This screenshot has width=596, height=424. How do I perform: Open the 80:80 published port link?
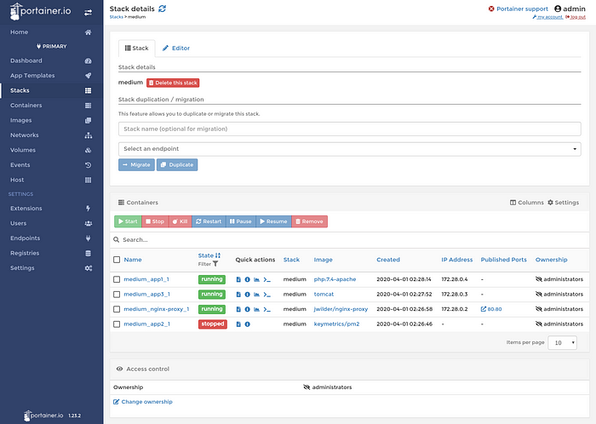click(491, 309)
